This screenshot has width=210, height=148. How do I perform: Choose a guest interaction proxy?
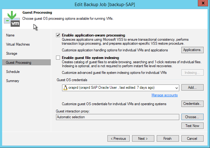click(192, 117)
